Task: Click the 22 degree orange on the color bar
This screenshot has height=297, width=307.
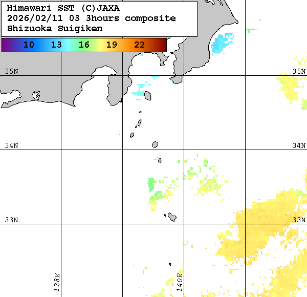Action: click(139, 45)
